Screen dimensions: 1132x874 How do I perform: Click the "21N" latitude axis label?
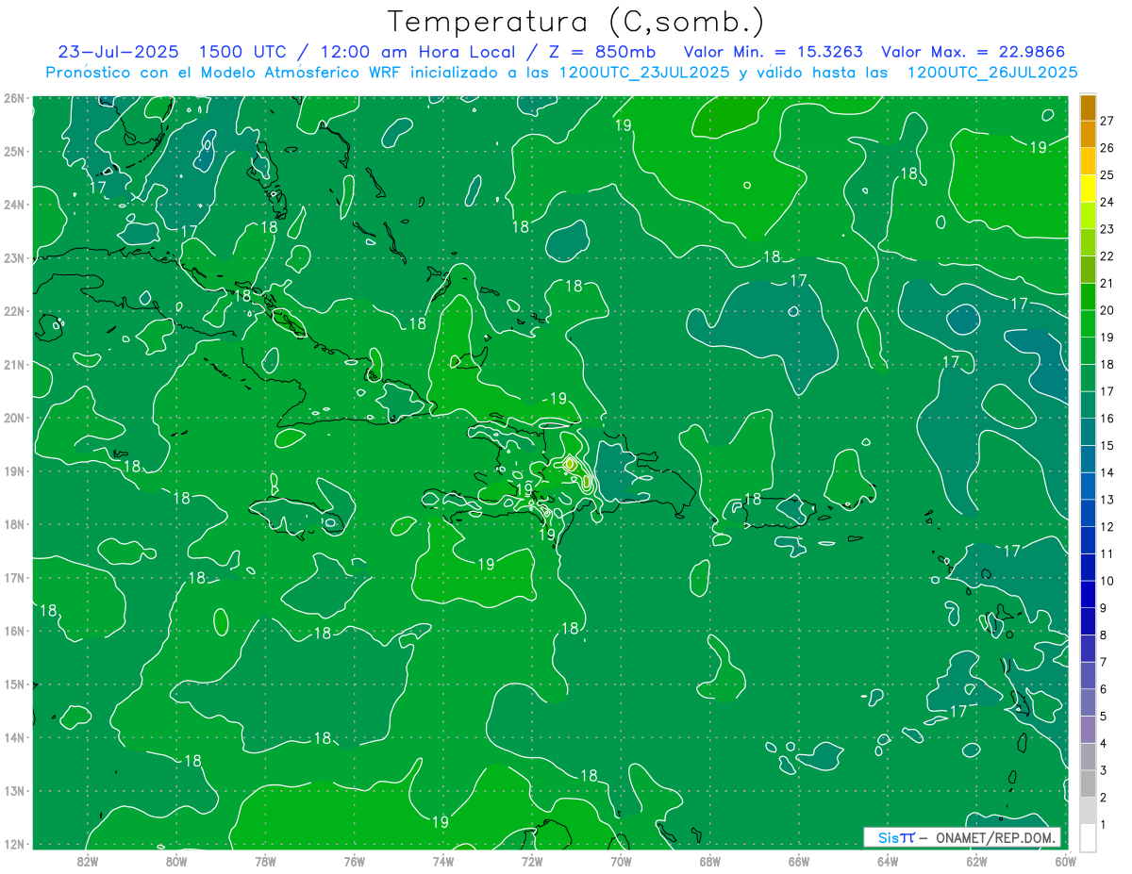click(14, 365)
